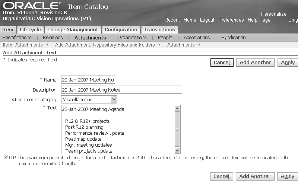Go to the People subtab
The height and width of the screenshot is (182, 298).
pos(165,38)
